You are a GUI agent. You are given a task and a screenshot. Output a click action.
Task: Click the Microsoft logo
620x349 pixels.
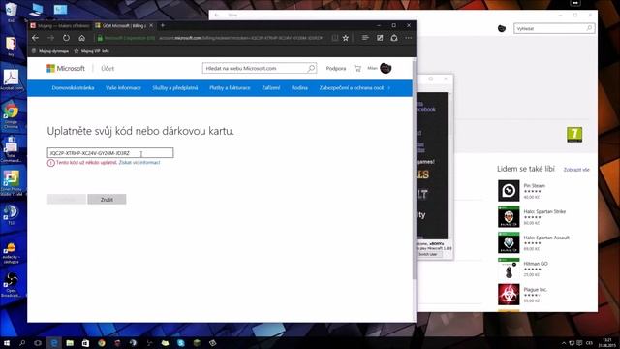click(x=66, y=69)
